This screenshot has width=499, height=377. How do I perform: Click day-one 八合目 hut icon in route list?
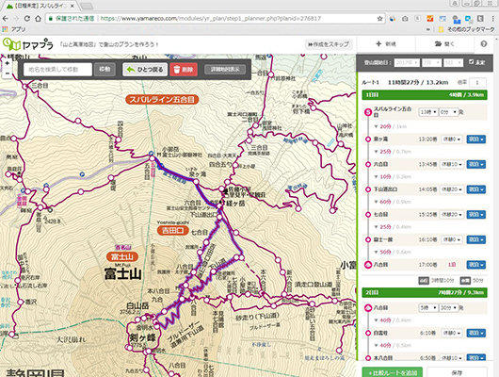[x=368, y=265]
